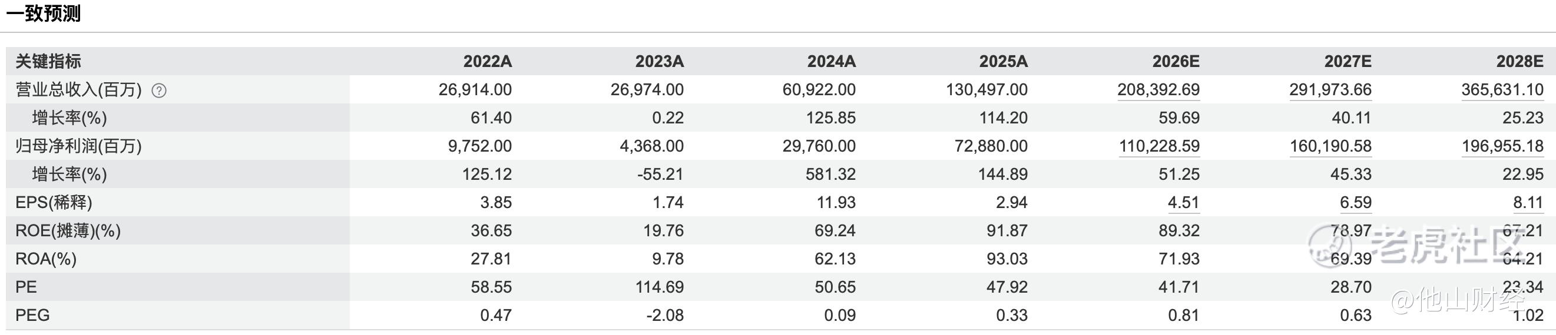Image resolution: width=1556 pixels, height=335 pixels.
Task: Click the 2024A column header
Action: (831, 62)
